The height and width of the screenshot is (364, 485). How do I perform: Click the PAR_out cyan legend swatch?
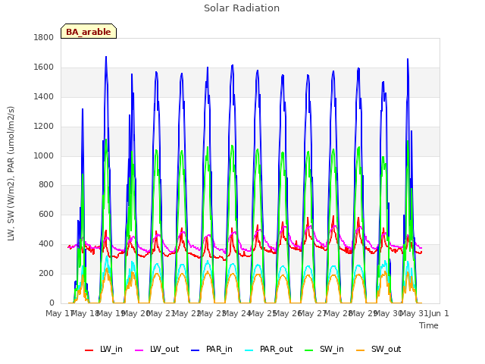(x=249, y=350)
